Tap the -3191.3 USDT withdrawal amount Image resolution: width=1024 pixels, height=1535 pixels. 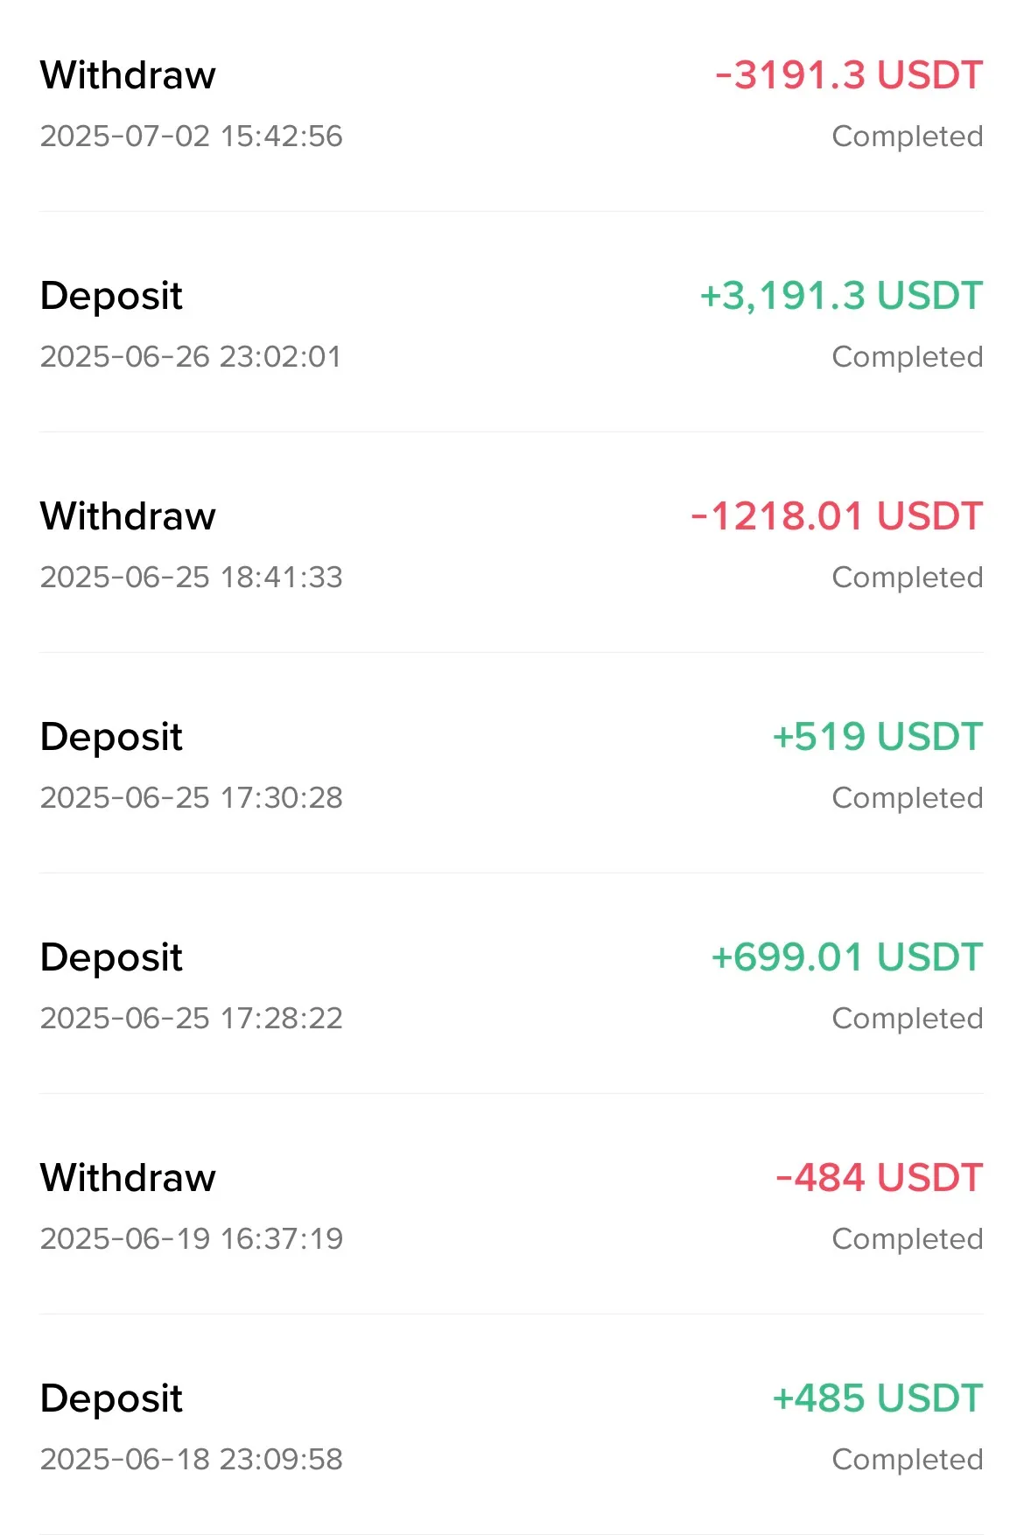click(849, 75)
